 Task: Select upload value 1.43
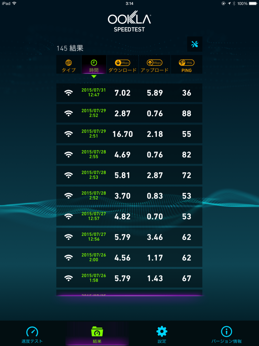155,278
